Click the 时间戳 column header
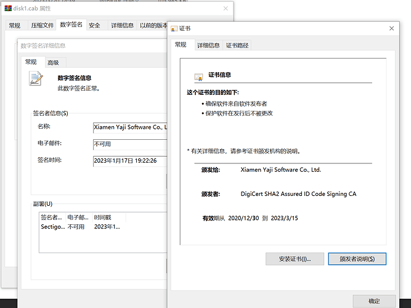This screenshot has height=308, width=411. [x=109, y=217]
